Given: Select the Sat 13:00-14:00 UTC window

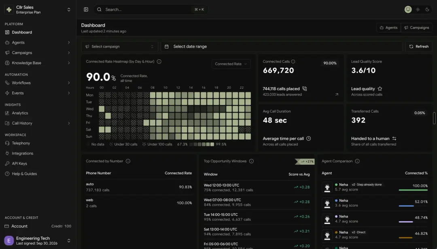Looking at the screenshot, I should click(x=257, y=232).
